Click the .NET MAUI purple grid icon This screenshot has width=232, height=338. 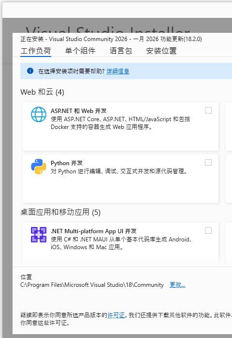(x=39, y=235)
